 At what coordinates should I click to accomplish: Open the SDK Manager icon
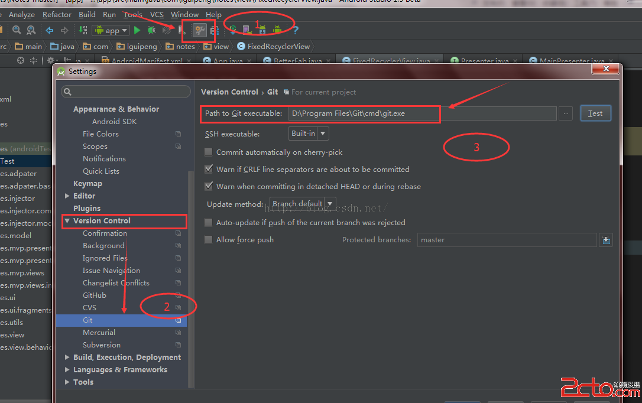pos(262,30)
